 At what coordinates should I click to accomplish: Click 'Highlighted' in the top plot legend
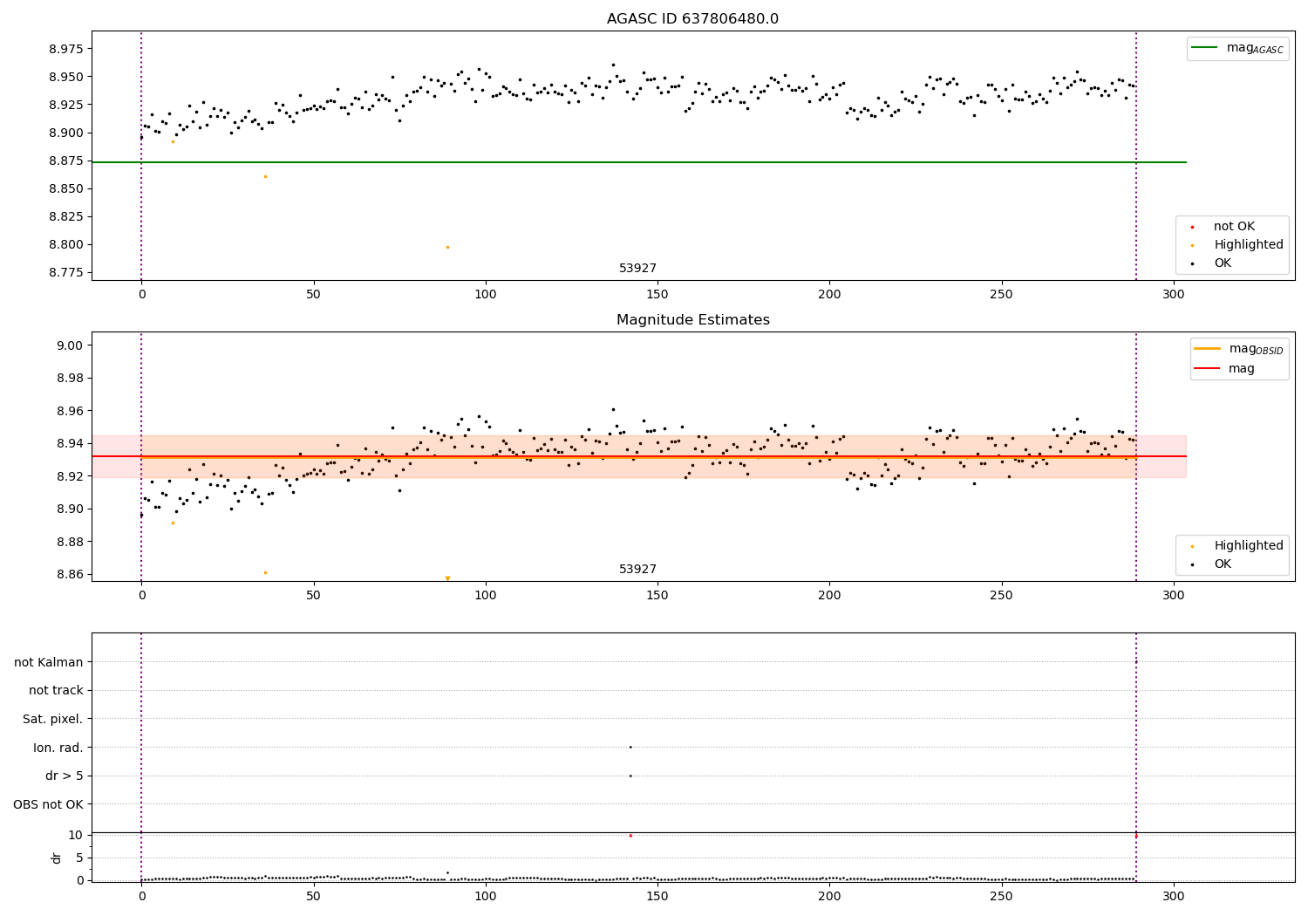[x=1249, y=245]
